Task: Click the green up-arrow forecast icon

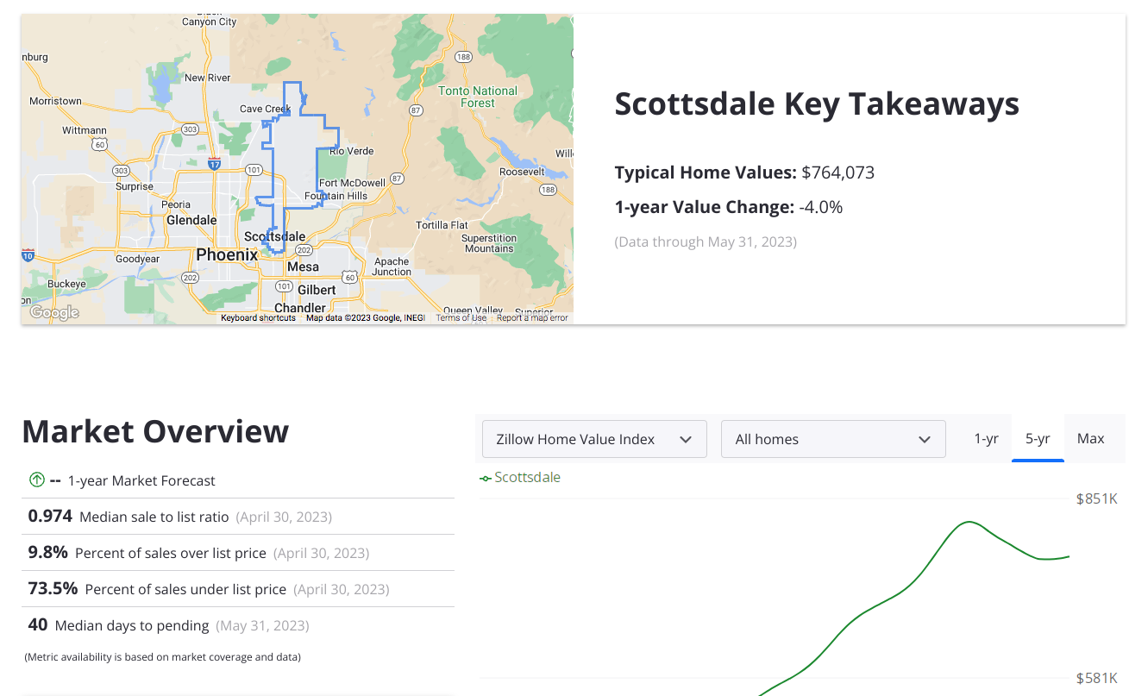Action: click(36, 480)
